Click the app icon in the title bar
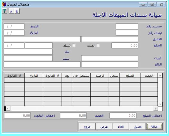 pyautogui.click(x=4, y=4)
